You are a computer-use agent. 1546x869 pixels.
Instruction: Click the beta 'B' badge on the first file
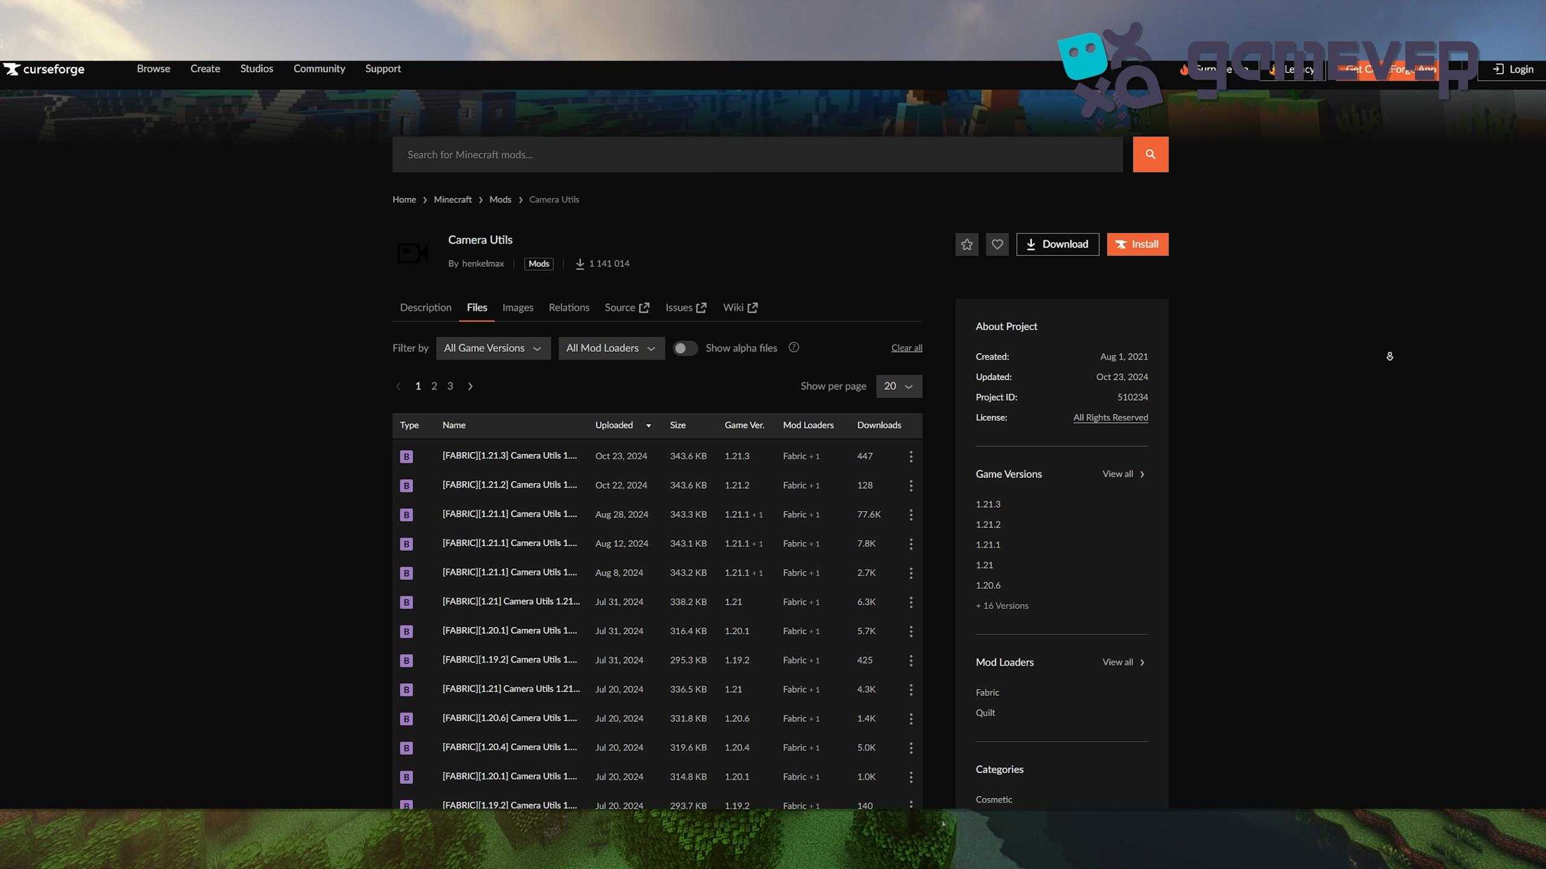(x=406, y=456)
